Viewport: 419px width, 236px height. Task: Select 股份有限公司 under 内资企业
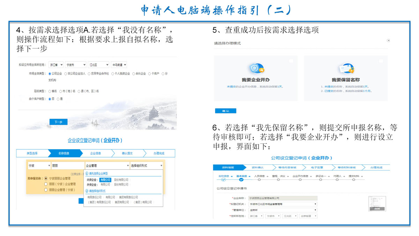coord(121,180)
